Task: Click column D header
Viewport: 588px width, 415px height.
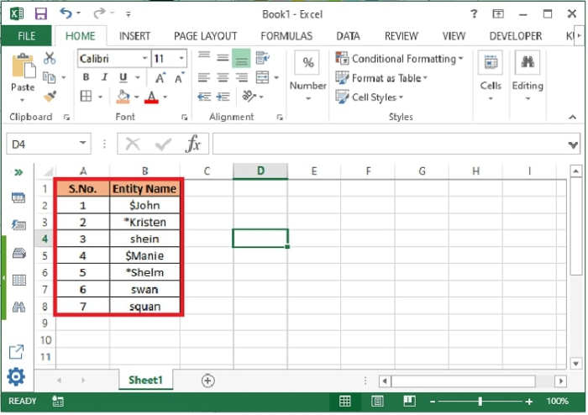Action: [260, 171]
